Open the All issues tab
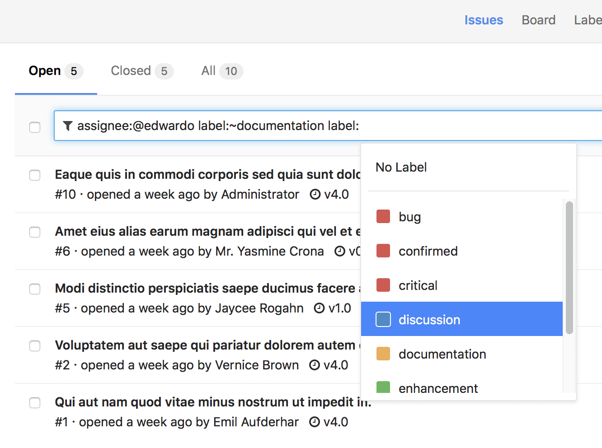Screen dimensions: 602x448 click(208, 70)
